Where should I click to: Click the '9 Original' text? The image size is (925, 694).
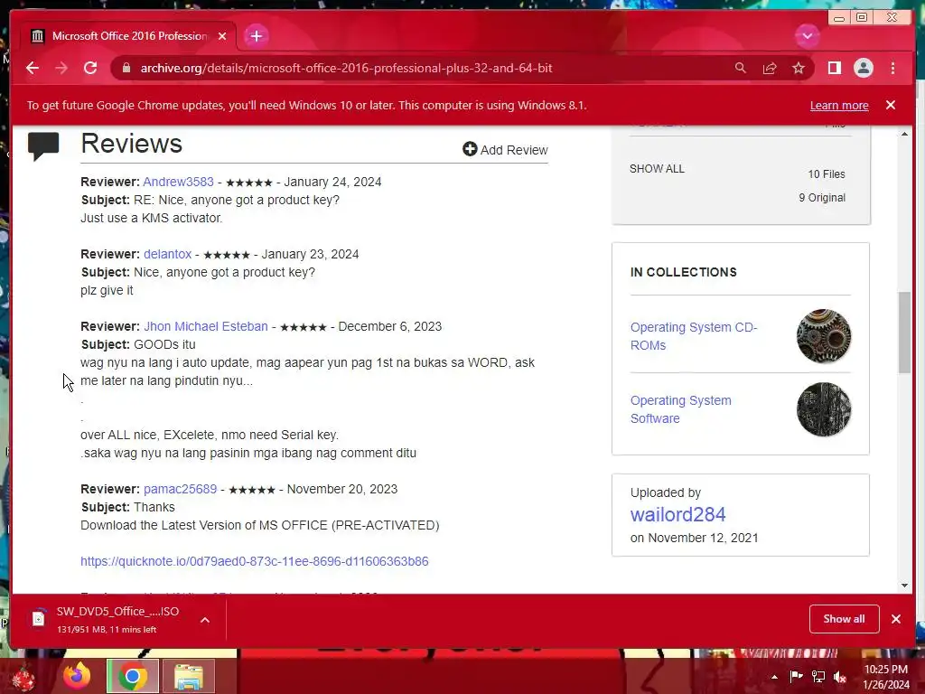pos(822,198)
